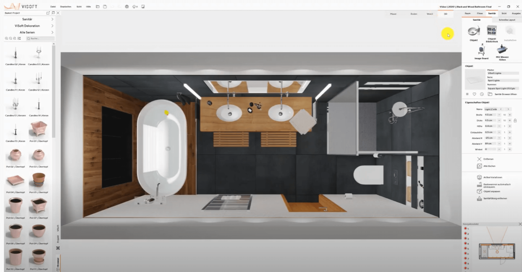
Task: Decrease Einbauhöhe with minus button
Action: point(499,132)
